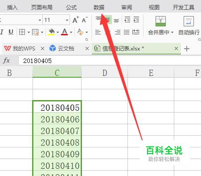
Task: Expand the borders dropdown arrow
Action: [29, 32]
